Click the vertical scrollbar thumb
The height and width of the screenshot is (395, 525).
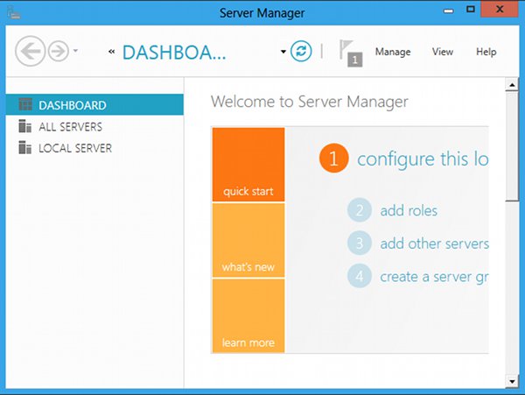(512, 146)
